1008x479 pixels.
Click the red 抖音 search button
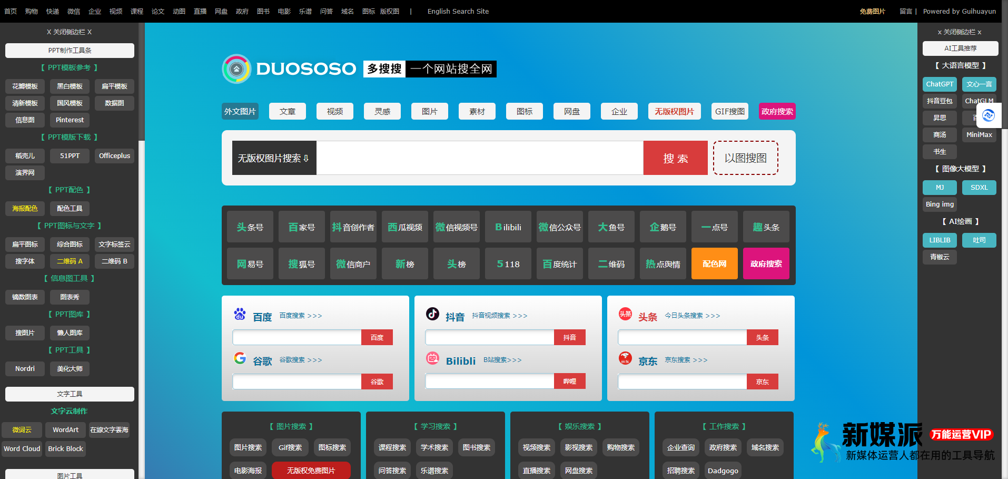(570, 337)
